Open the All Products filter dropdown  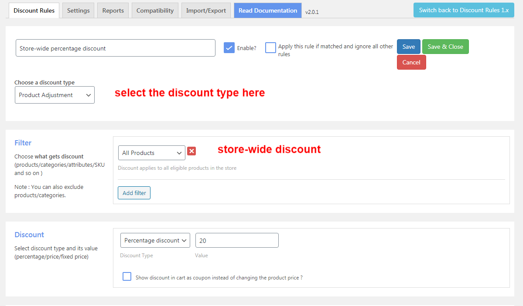point(151,153)
